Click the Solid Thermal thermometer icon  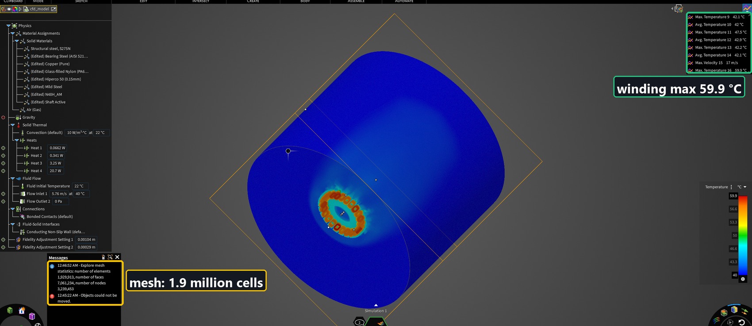pos(19,125)
